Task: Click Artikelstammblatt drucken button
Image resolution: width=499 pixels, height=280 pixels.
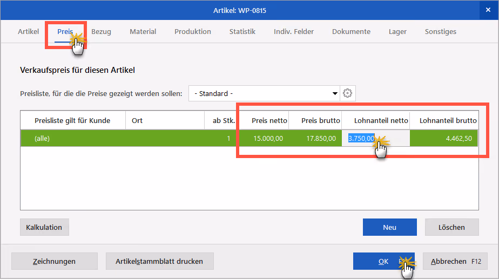Action: pos(159,261)
